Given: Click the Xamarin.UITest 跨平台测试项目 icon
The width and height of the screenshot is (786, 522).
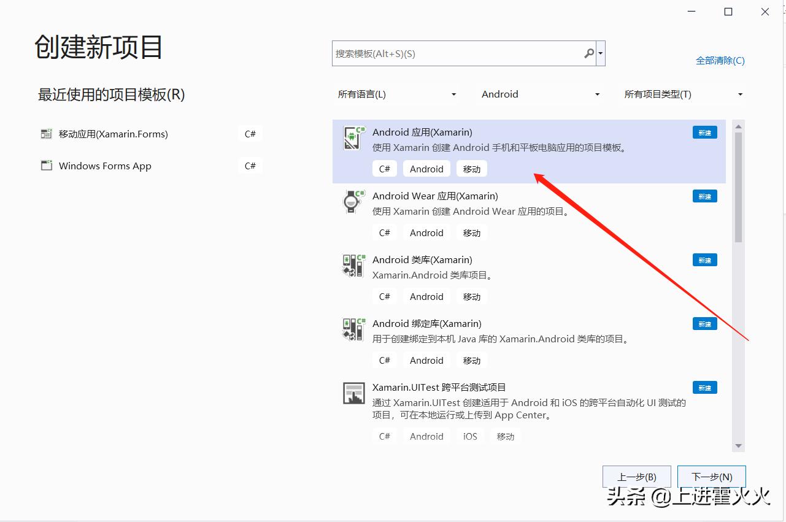Looking at the screenshot, I should pyautogui.click(x=353, y=393).
